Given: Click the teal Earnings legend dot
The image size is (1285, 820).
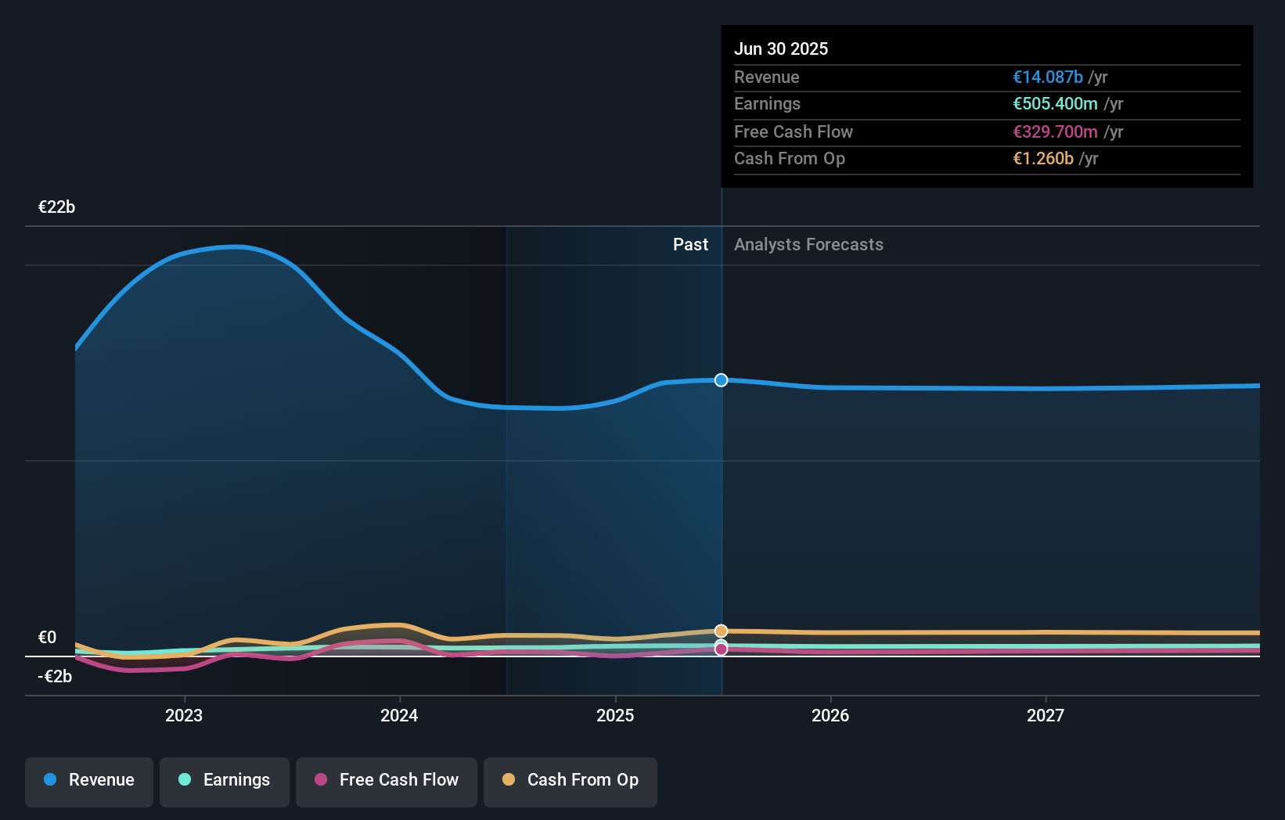Looking at the screenshot, I should [186, 780].
